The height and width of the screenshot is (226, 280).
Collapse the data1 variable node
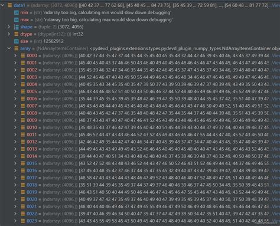2,5
